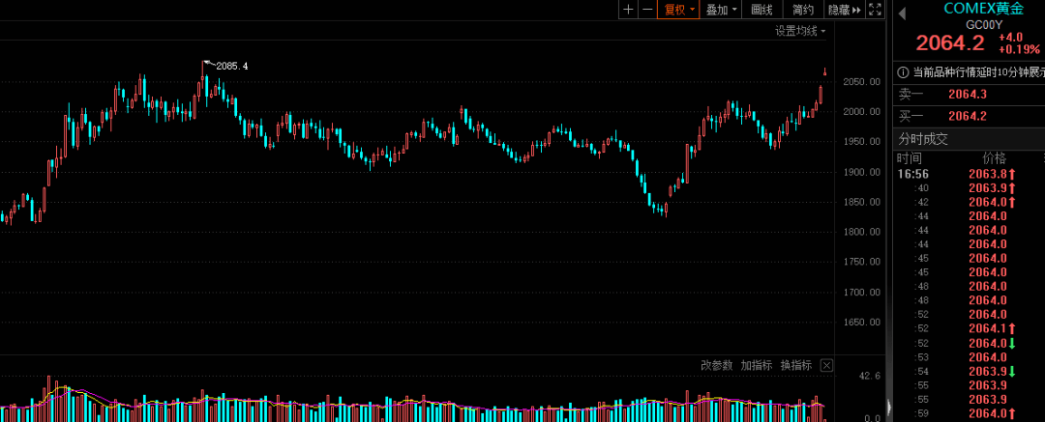
Task: Click the +0.19% change value
Action: [x=1019, y=49]
